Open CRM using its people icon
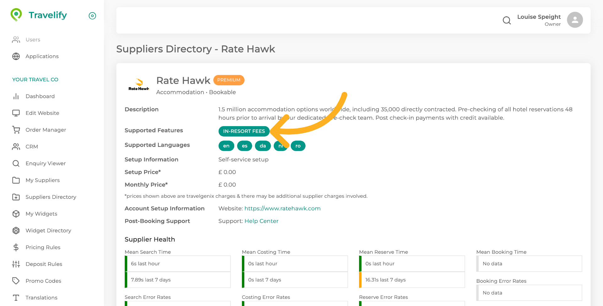Image resolution: width=603 pixels, height=306 pixels. click(16, 147)
